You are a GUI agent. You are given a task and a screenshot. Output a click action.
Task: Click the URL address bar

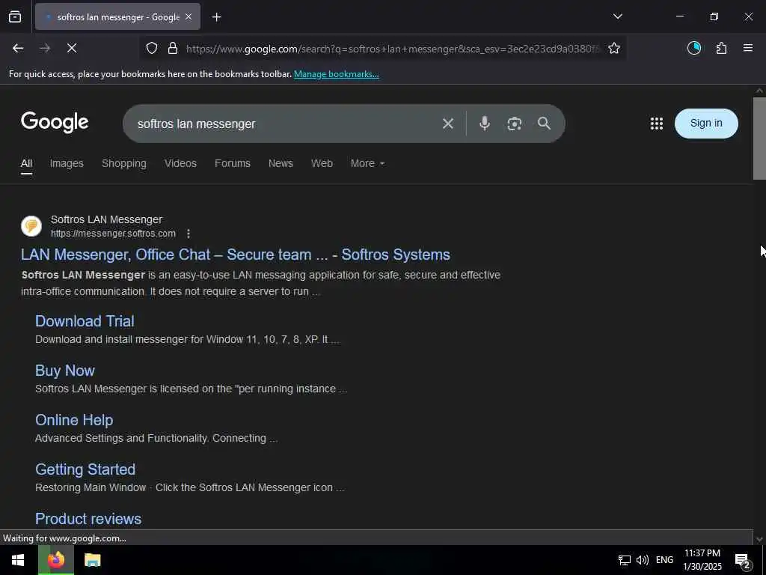392,49
